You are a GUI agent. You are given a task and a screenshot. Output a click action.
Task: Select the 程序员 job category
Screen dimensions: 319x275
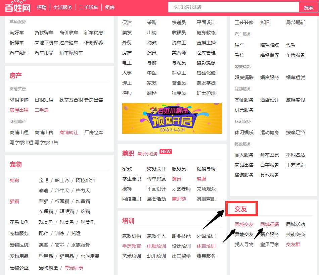point(179,93)
